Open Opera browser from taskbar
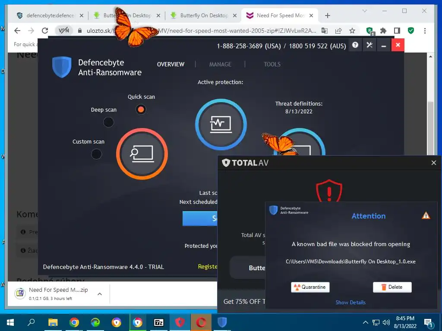 [201, 322]
